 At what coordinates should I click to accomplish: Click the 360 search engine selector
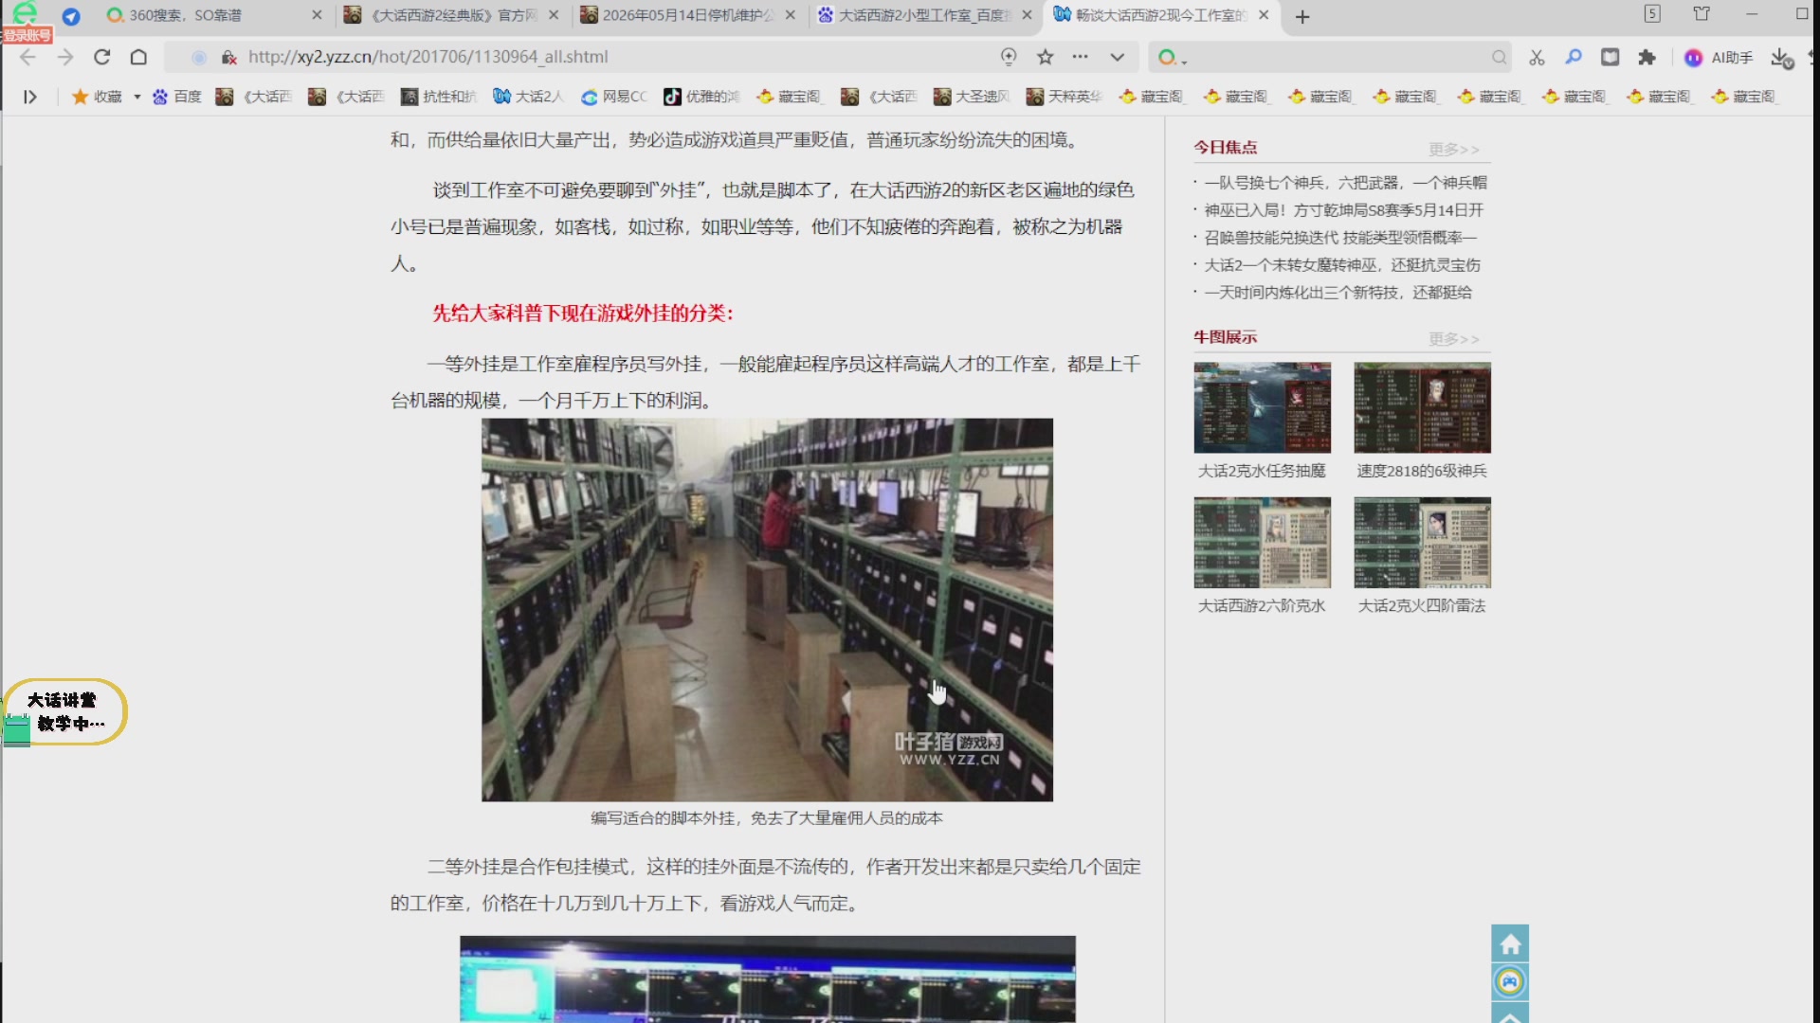click(x=1173, y=58)
